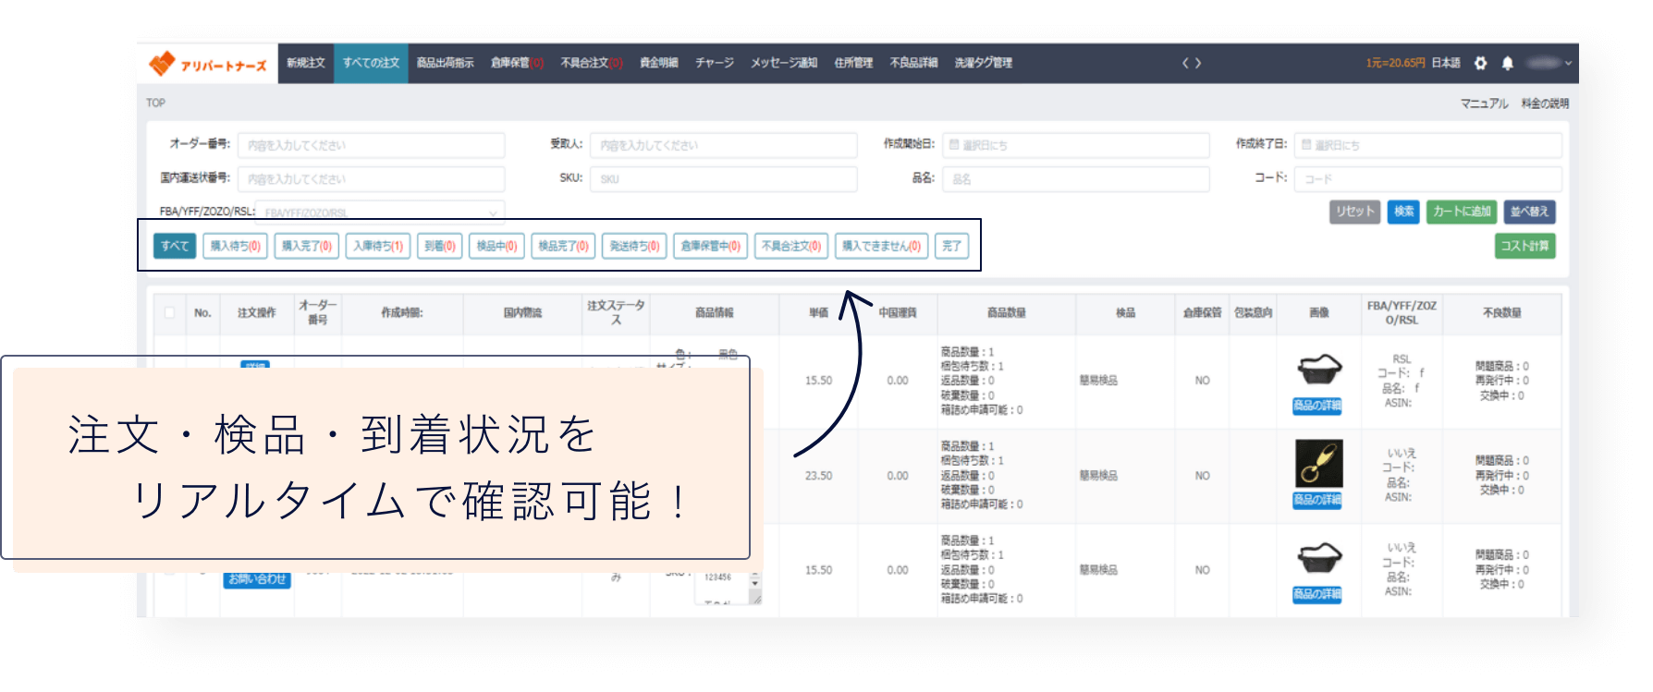This screenshot has height=692, width=1653.
Task: Open the user account dropdown arrow
Action: pyautogui.click(x=1568, y=63)
